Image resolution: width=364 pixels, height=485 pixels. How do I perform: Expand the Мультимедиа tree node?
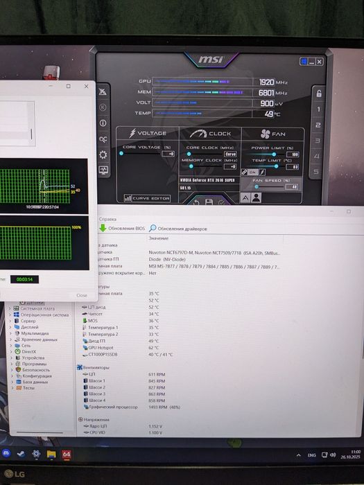coord(10,333)
